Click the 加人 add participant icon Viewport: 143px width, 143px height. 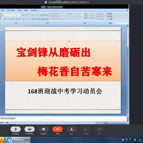[x=71, y=129]
